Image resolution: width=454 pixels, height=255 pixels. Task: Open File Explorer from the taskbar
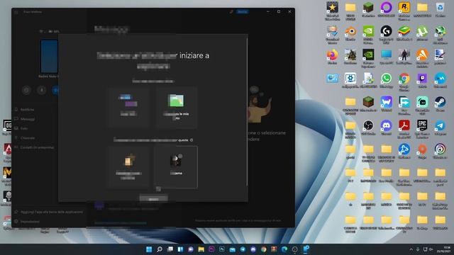click(x=201, y=249)
